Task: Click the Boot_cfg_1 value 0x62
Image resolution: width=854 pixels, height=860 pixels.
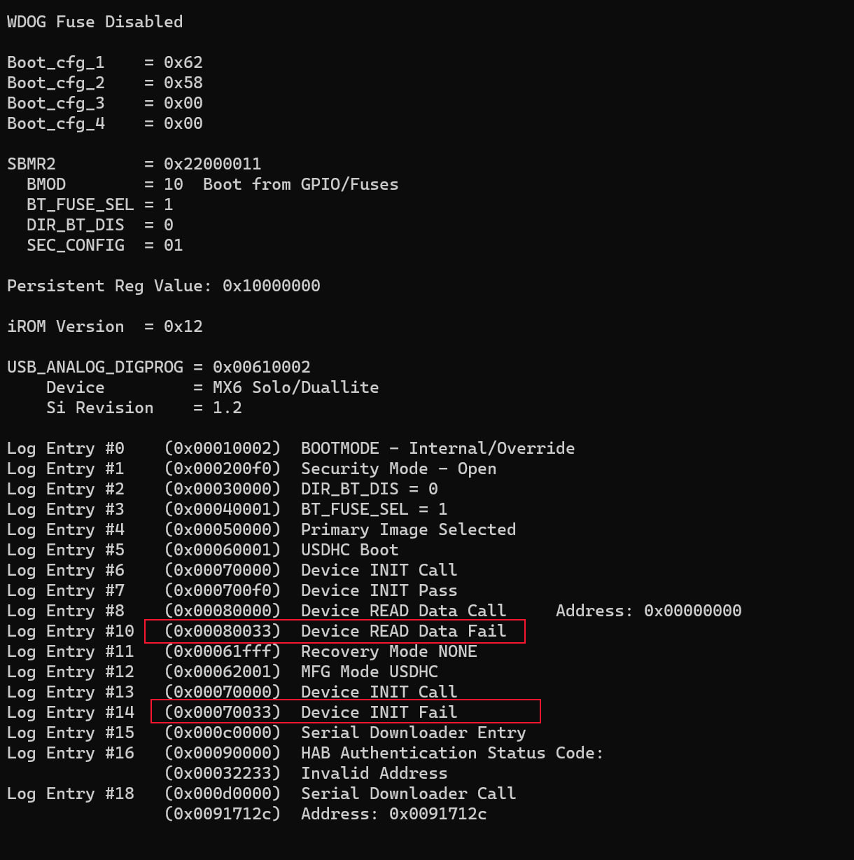Action: 183,62
